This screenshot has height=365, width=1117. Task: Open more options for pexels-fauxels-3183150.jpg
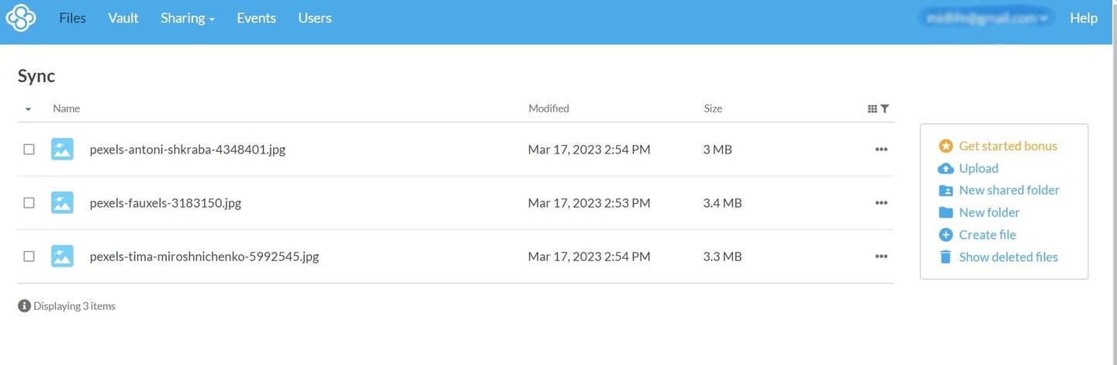pos(881,203)
